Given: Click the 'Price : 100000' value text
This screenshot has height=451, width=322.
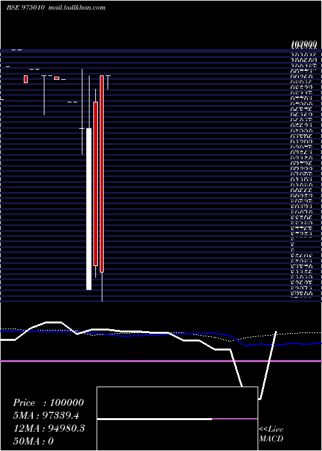Looking at the screenshot, I should [48, 403].
